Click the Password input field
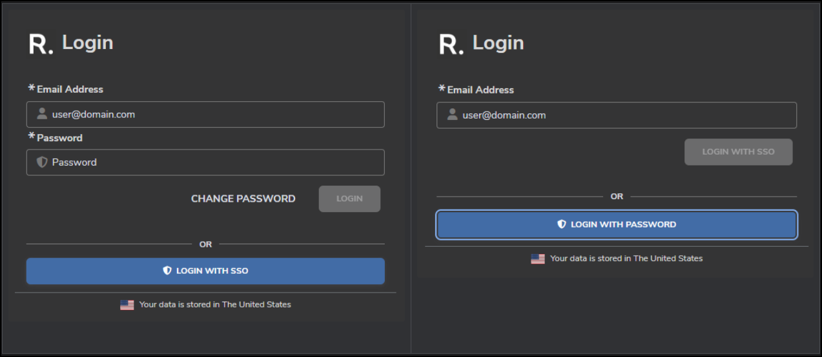 click(205, 162)
